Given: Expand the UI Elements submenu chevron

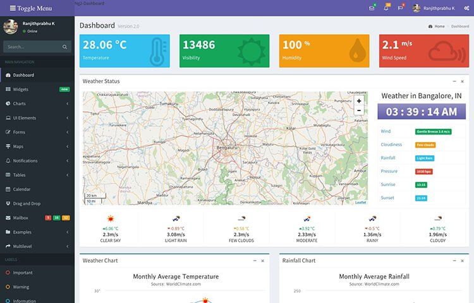Looking at the screenshot, I should pos(68,118).
